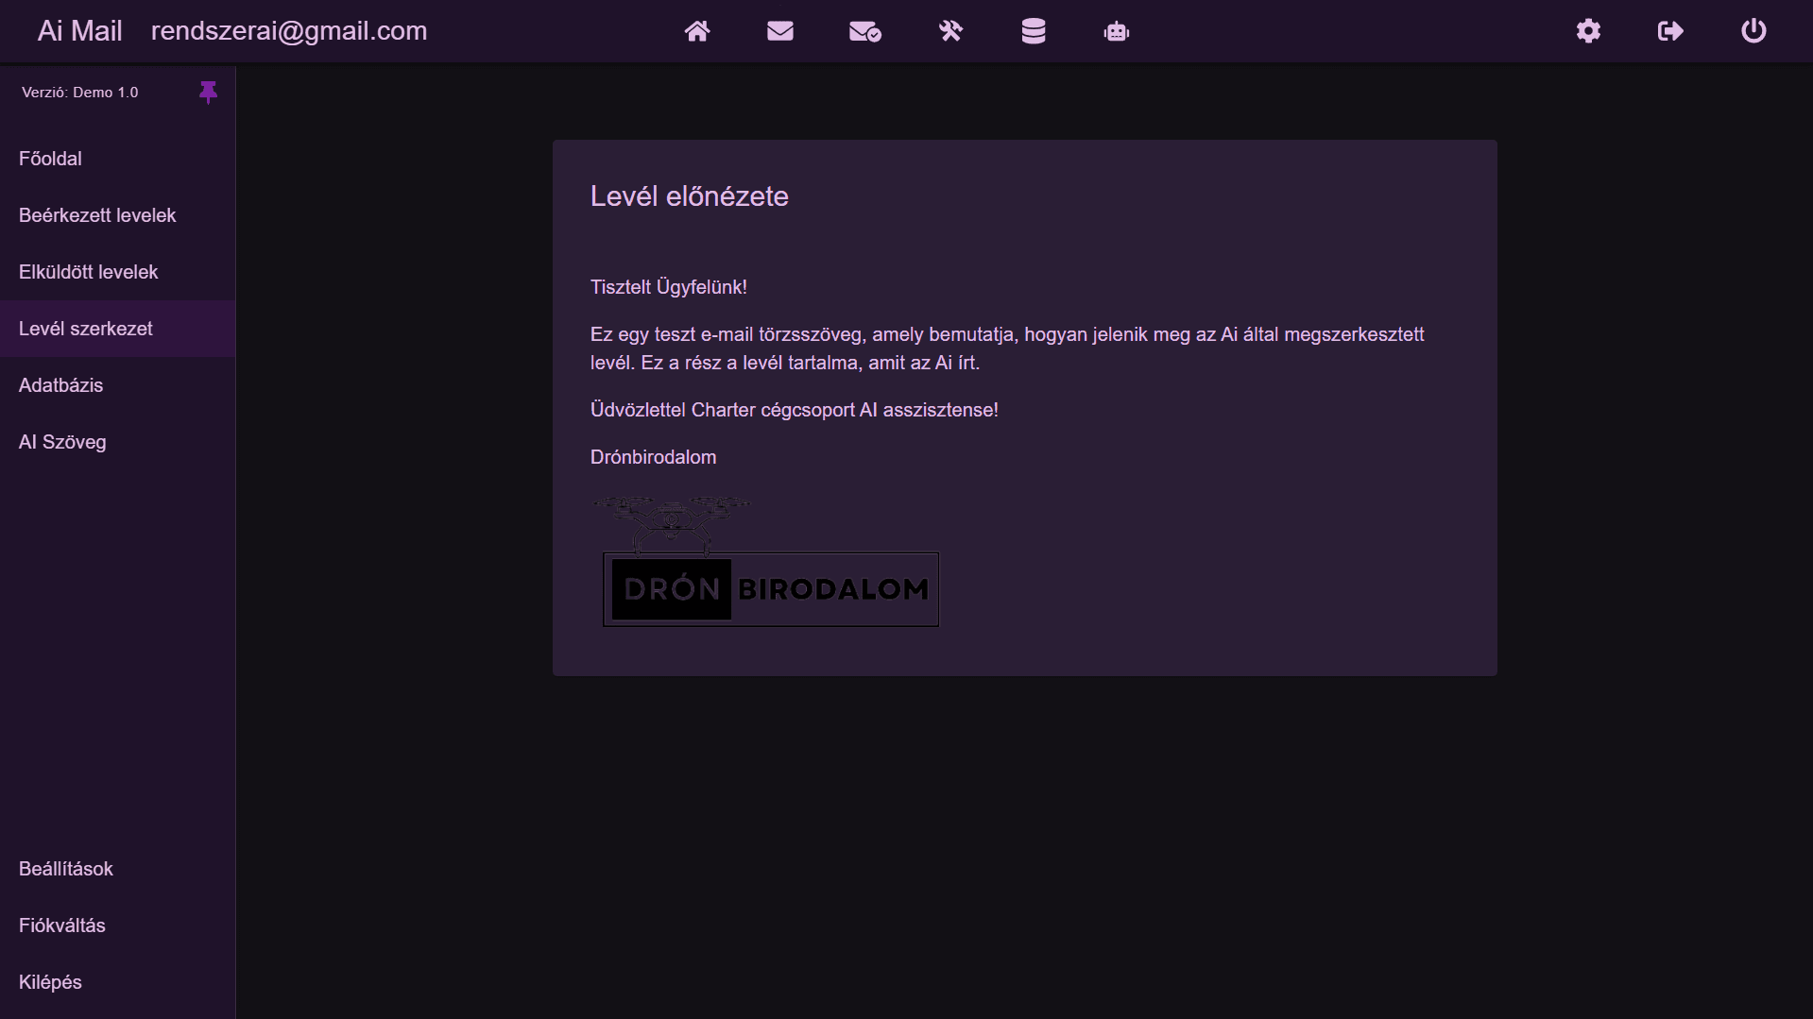Toggle the sidebar pin icon
The width and height of the screenshot is (1813, 1019).
[208, 92]
